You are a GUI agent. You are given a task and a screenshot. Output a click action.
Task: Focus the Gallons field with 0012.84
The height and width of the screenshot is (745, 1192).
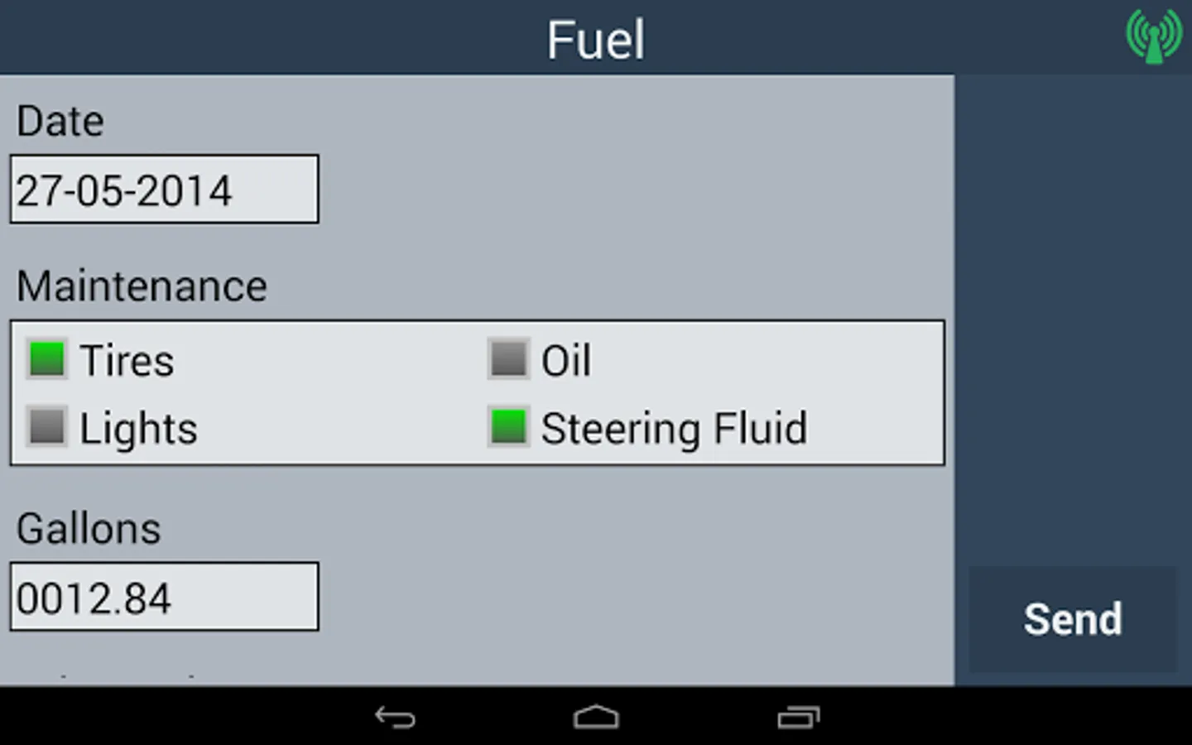(164, 597)
